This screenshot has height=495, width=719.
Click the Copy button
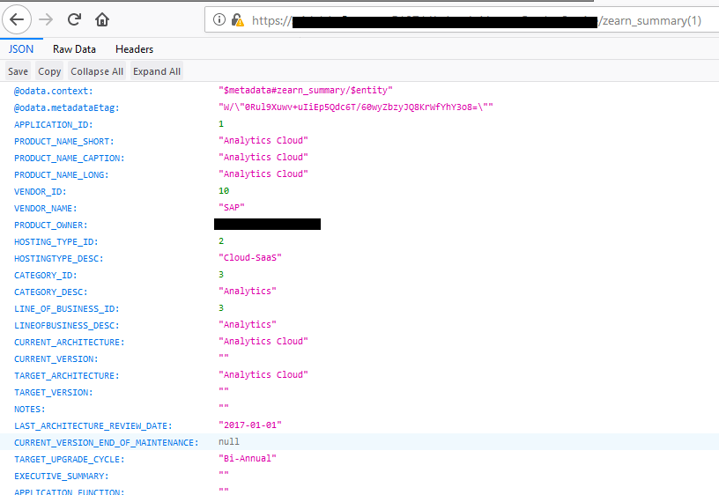[49, 71]
